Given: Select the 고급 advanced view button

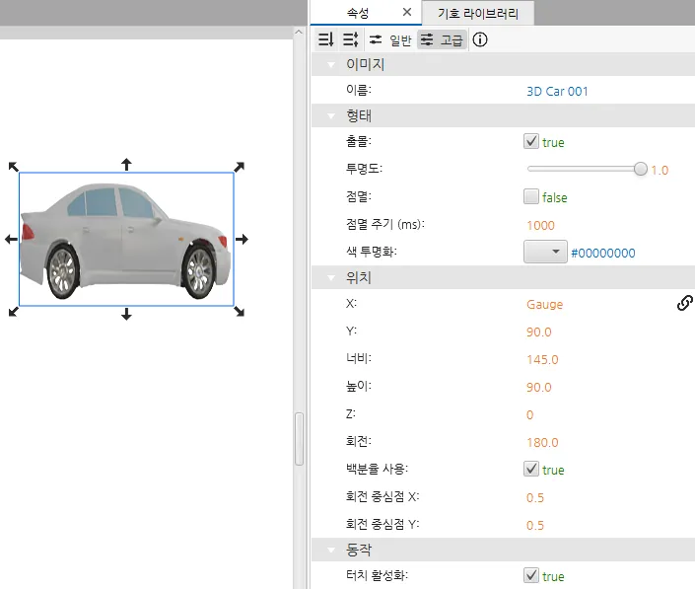Looking at the screenshot, I should click(441, 39).
